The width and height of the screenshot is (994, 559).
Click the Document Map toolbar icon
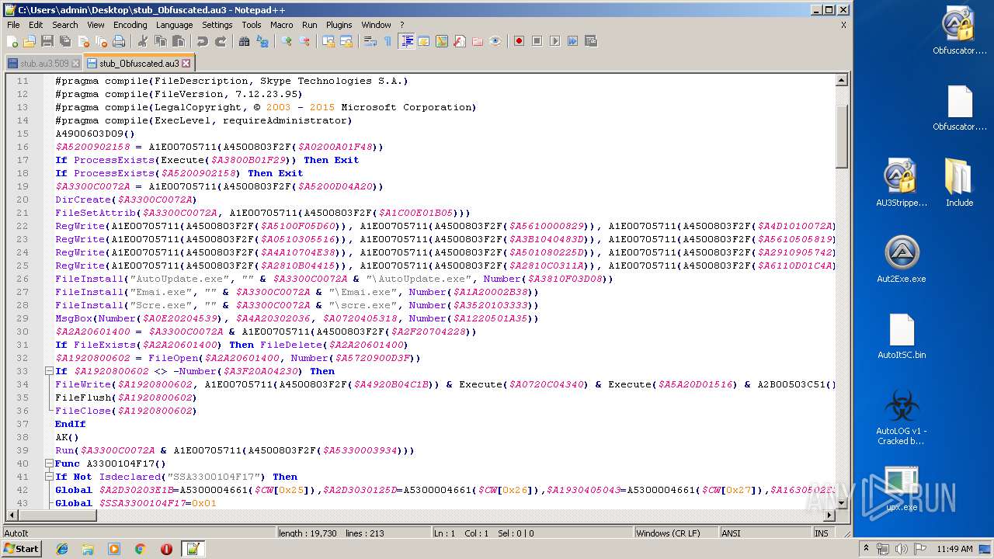click(441, 41)
